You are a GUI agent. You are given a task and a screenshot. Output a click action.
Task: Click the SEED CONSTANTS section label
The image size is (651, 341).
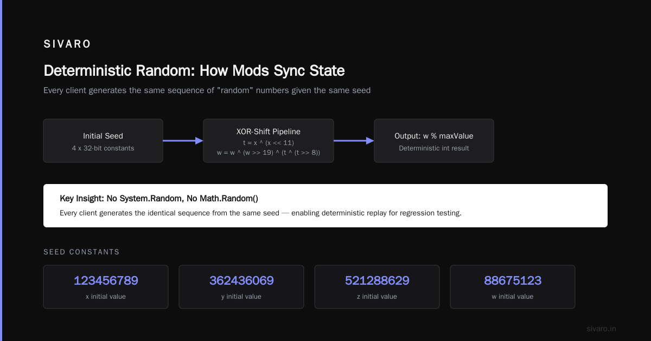81,252
